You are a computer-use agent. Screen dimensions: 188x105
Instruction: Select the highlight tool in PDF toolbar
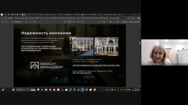click(6, 22)
